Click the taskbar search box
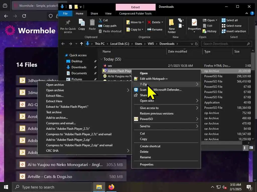The image size is (257, 192). tap(52, 187)
